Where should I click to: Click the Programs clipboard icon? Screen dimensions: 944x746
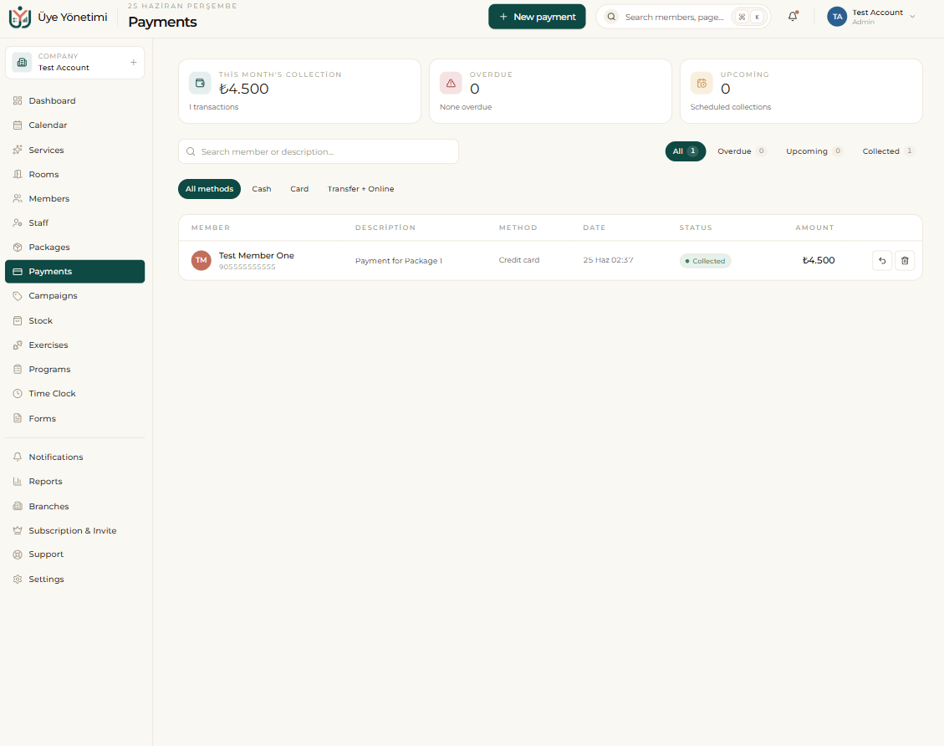click(18, 369)
